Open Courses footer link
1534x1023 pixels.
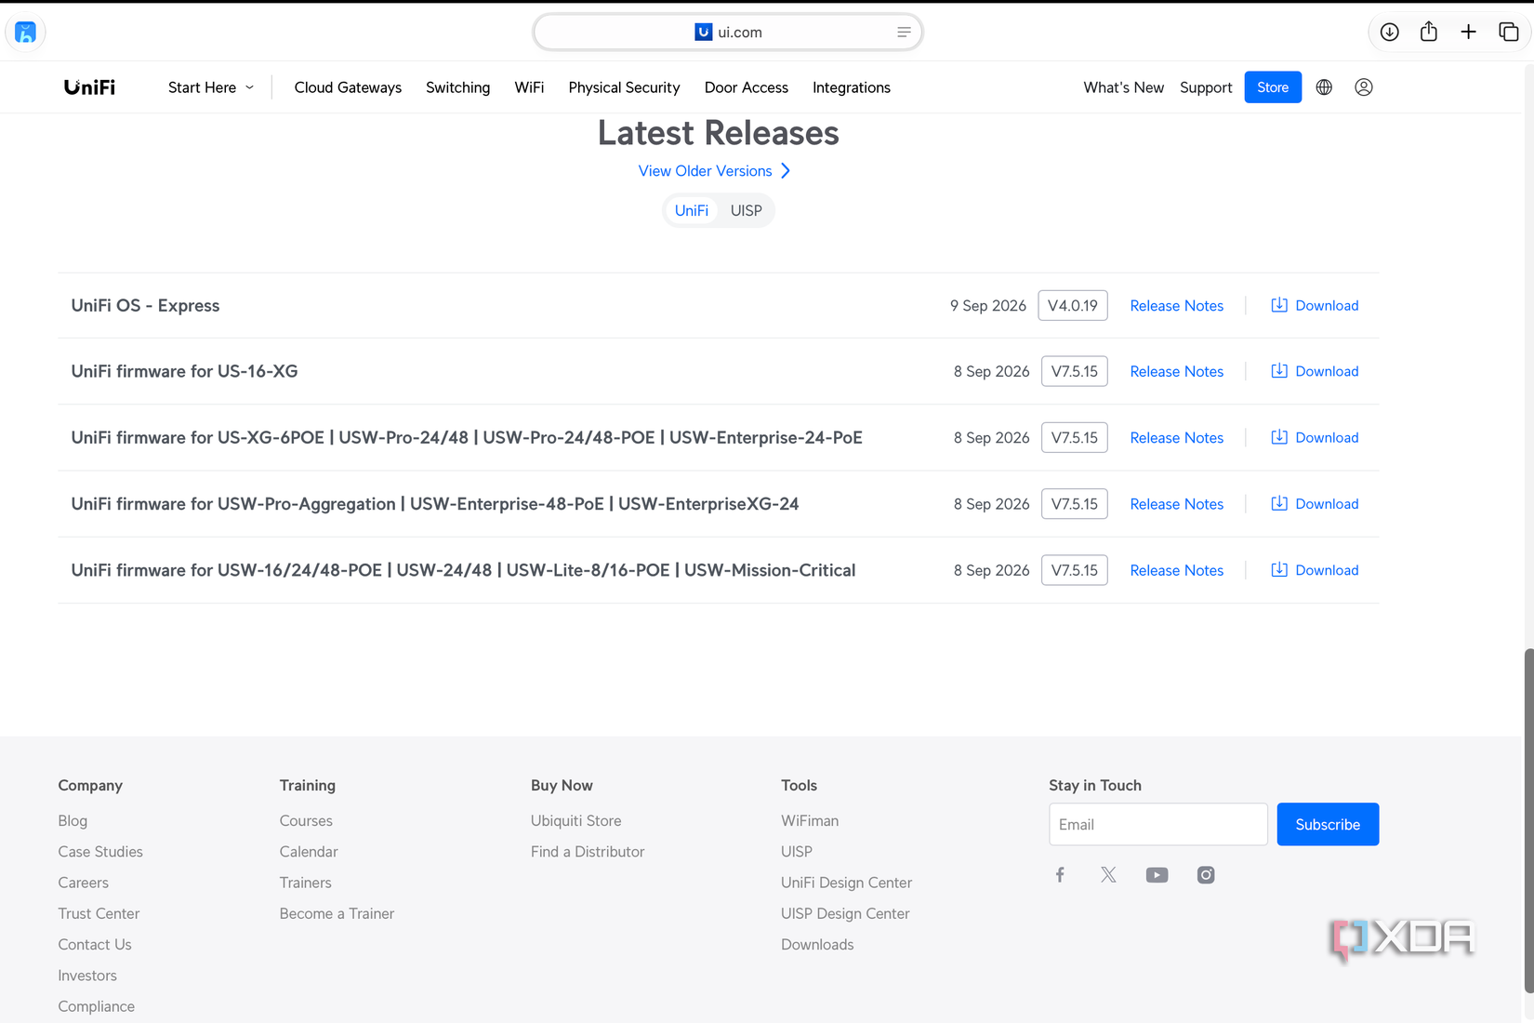[306, 820]
